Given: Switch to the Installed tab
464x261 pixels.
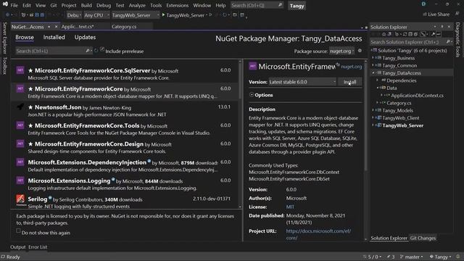Looking at the screenshot, I should (x=54, y=37).
